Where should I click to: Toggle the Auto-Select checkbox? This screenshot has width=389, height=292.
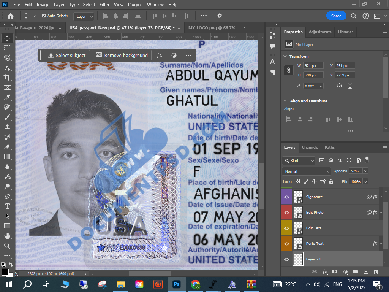44,16
